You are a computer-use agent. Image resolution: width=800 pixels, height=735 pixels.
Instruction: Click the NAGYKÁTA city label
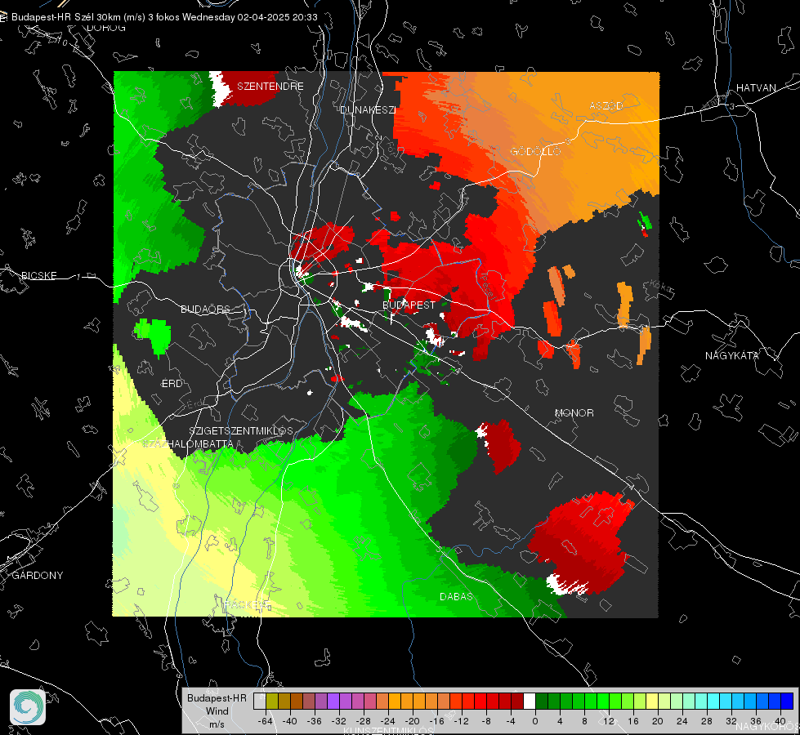coord(732,355)
